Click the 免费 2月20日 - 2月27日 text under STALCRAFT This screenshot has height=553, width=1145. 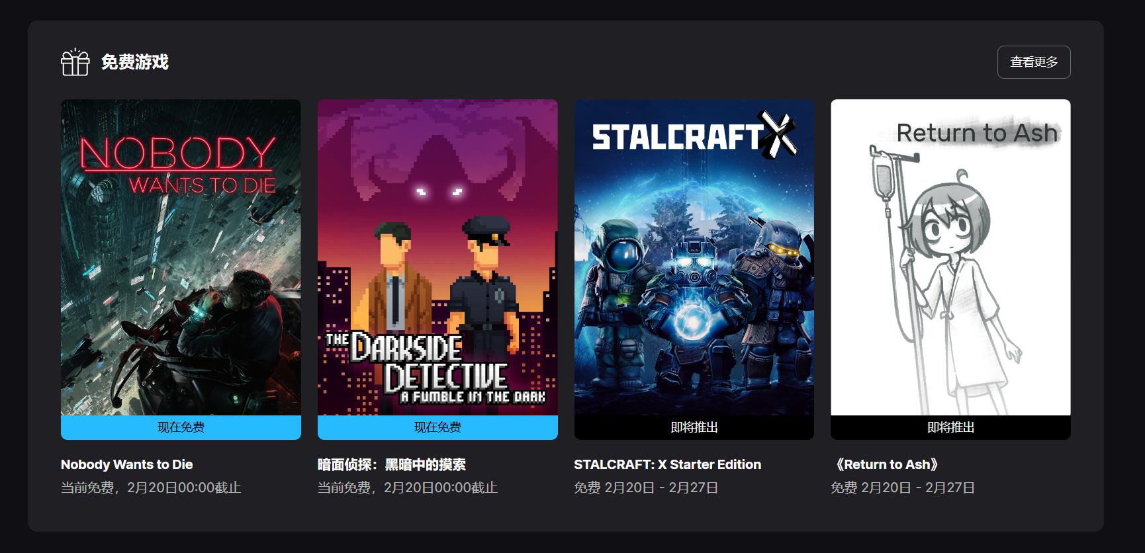[646, 488]
